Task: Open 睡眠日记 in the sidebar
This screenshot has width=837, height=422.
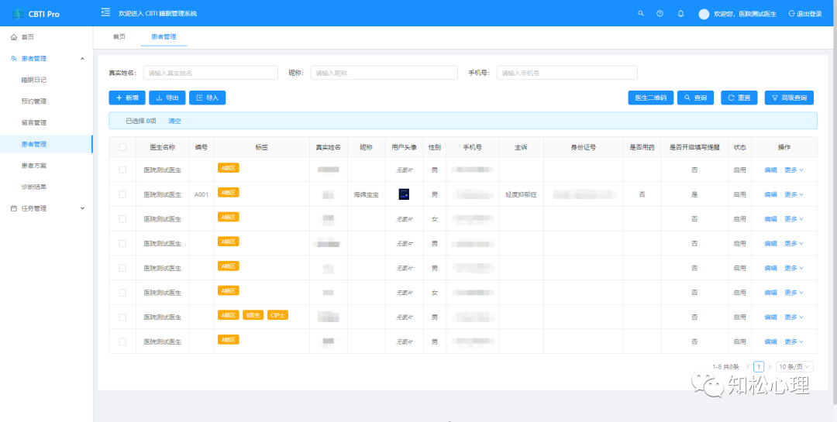Action: [34, 80]
